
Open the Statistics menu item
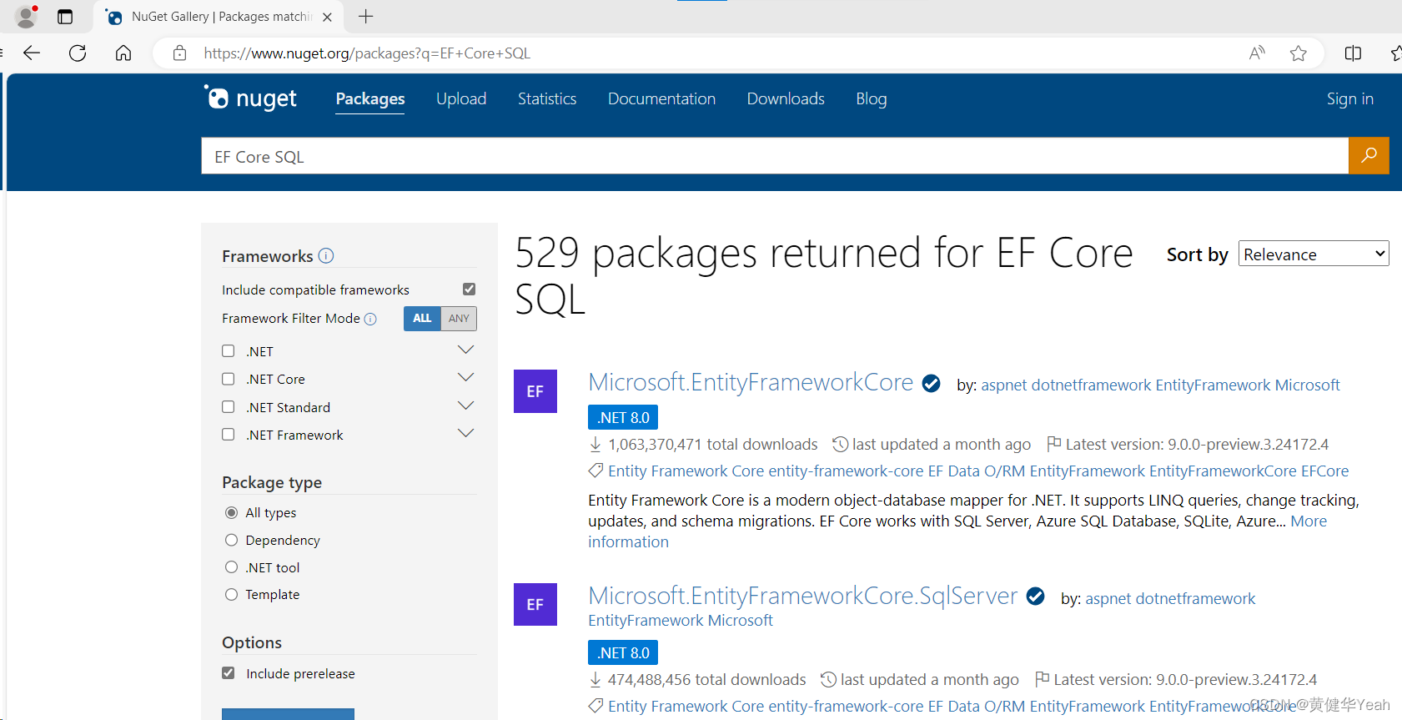point(547,98)
